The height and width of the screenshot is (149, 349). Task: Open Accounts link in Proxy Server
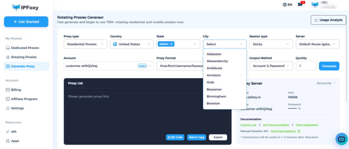pyautogui.click(x=326, y=83)
